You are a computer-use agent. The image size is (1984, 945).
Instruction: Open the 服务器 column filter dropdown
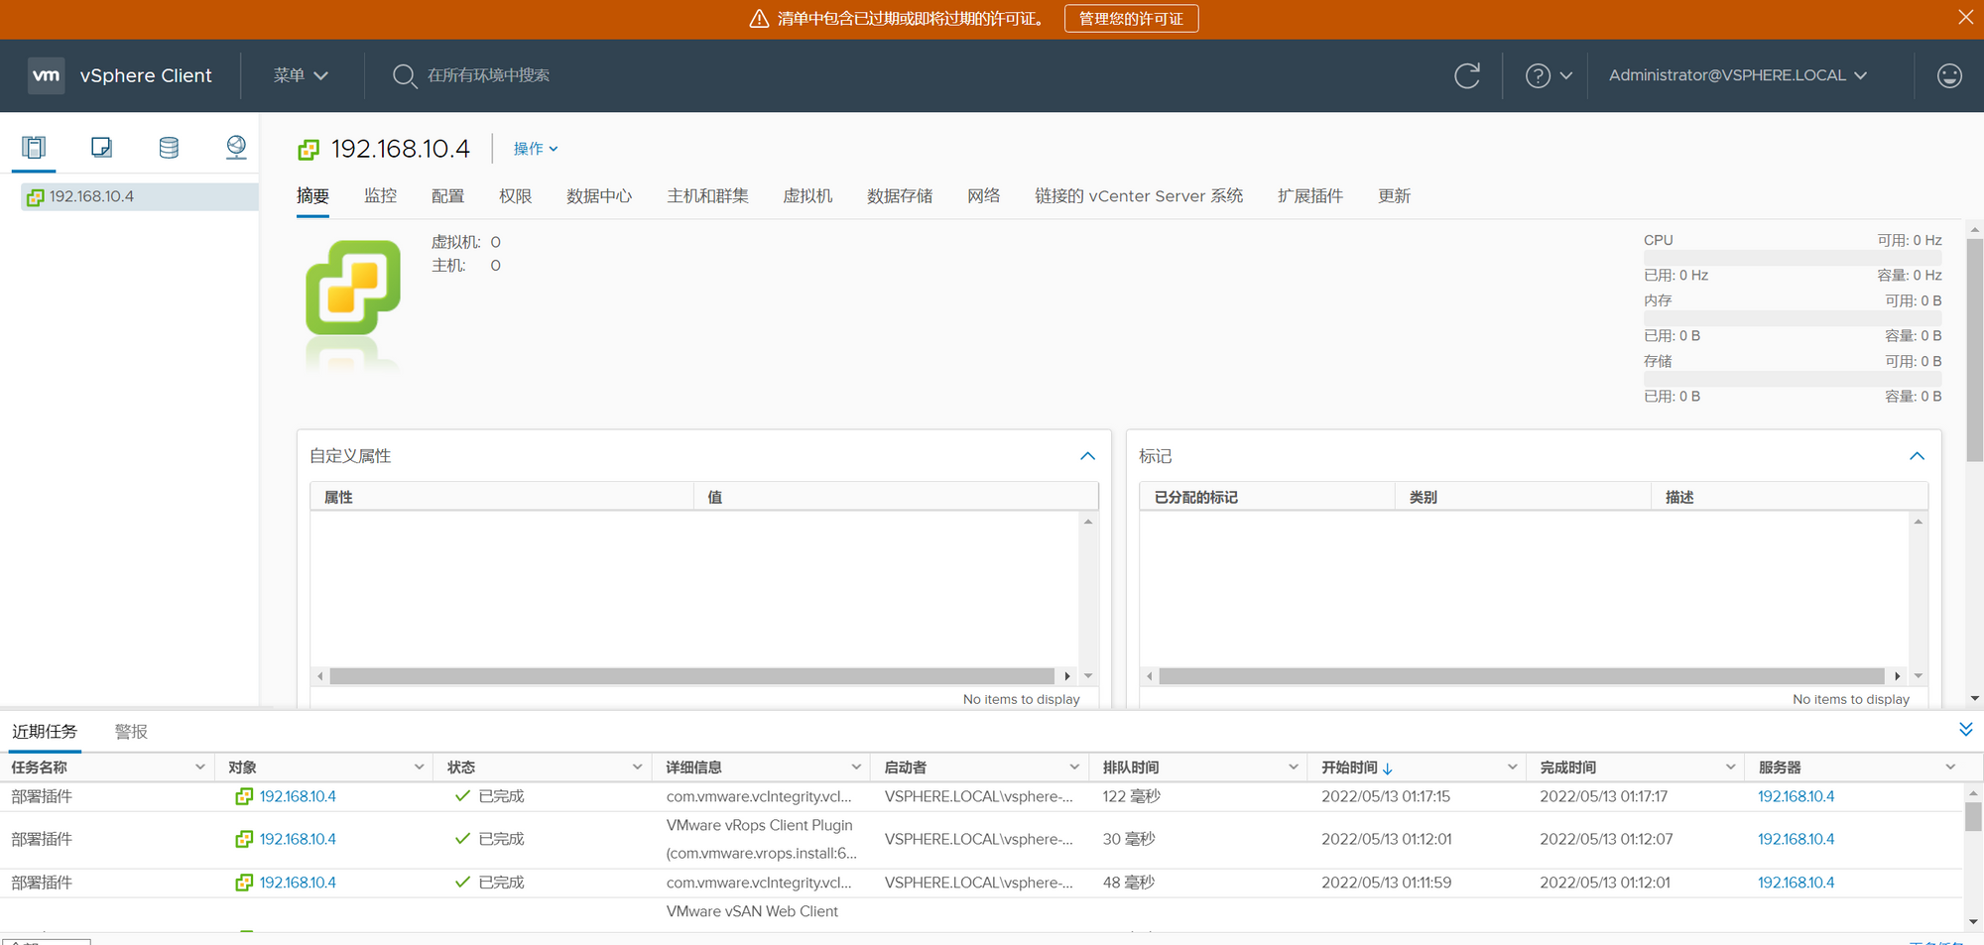click(1950, 768)
